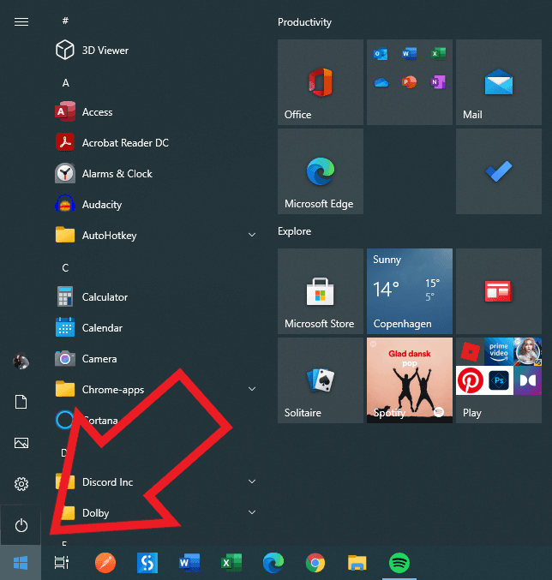Image resolution: width=552 pixels, height=580 pixels.
Task: Open Documents from the sidebar
Action: click(x=21, y=402)
